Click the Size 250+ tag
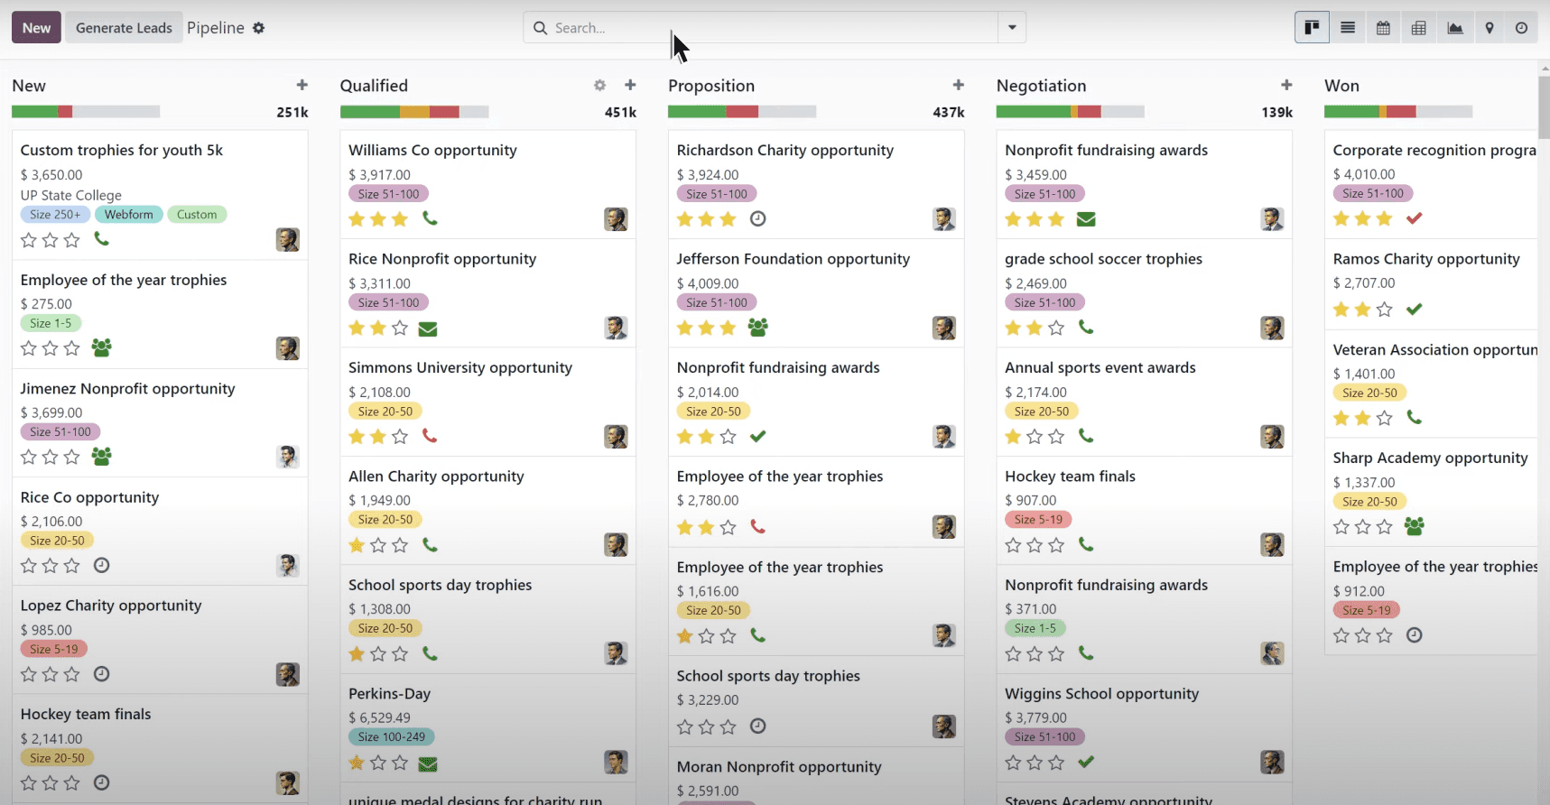Viewport: 1550px width, 805px height. [x=55, y=215]
